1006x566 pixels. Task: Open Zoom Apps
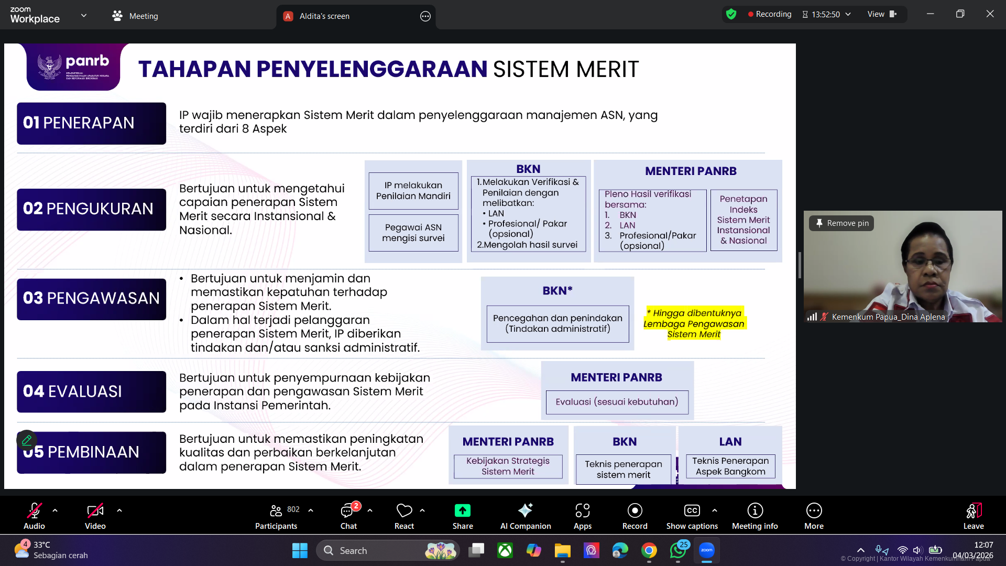(582, 515)
